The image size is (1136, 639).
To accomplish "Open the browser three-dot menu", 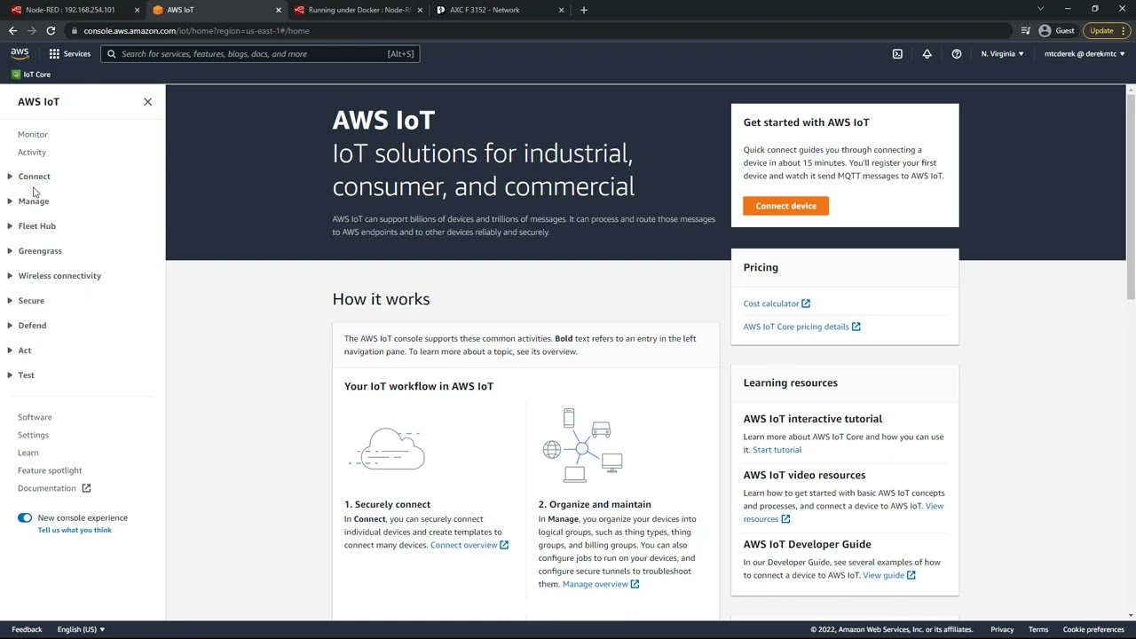I will pos(1124,30).
